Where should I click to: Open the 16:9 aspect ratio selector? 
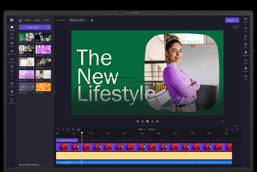click(235, 27)
